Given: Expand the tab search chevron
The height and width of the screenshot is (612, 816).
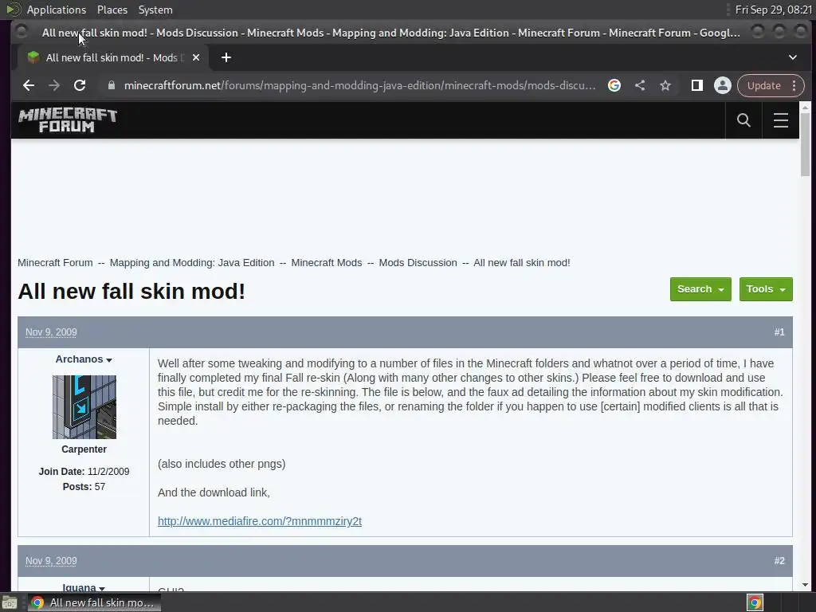Looking at the screenshot, I should (x=793, y=57).
